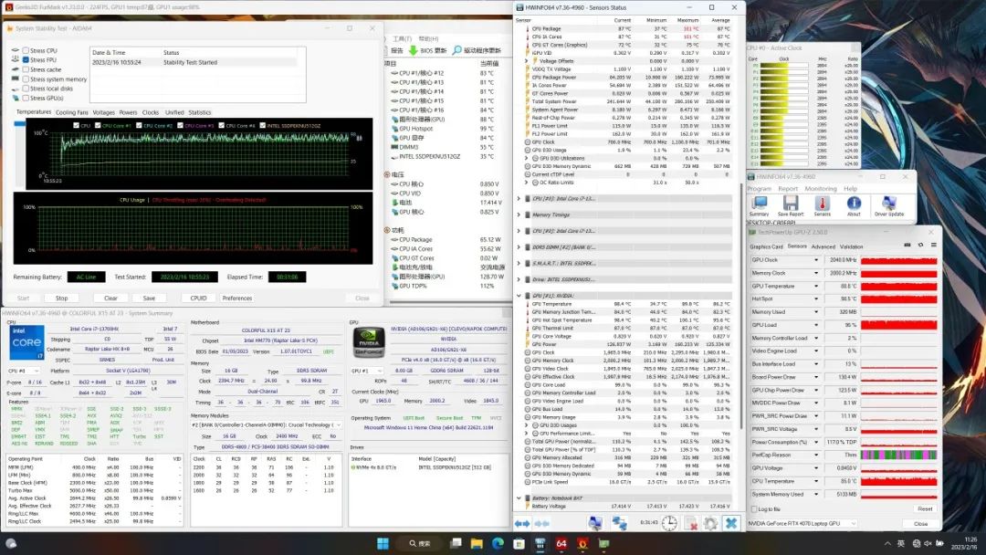This screenshot has width=986, height=555.
Task: Click the Reset button in GPU-Z
Action: click(x=925, y=508)
